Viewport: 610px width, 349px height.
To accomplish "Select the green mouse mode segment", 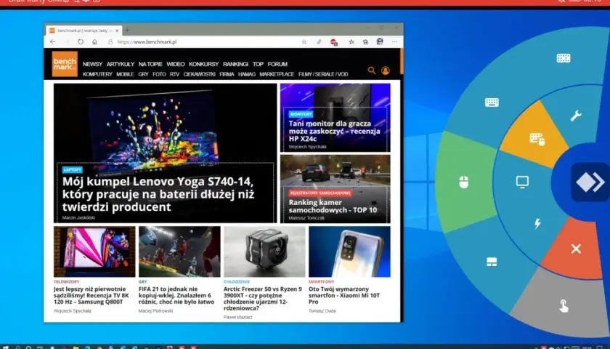I will point(464,182).
